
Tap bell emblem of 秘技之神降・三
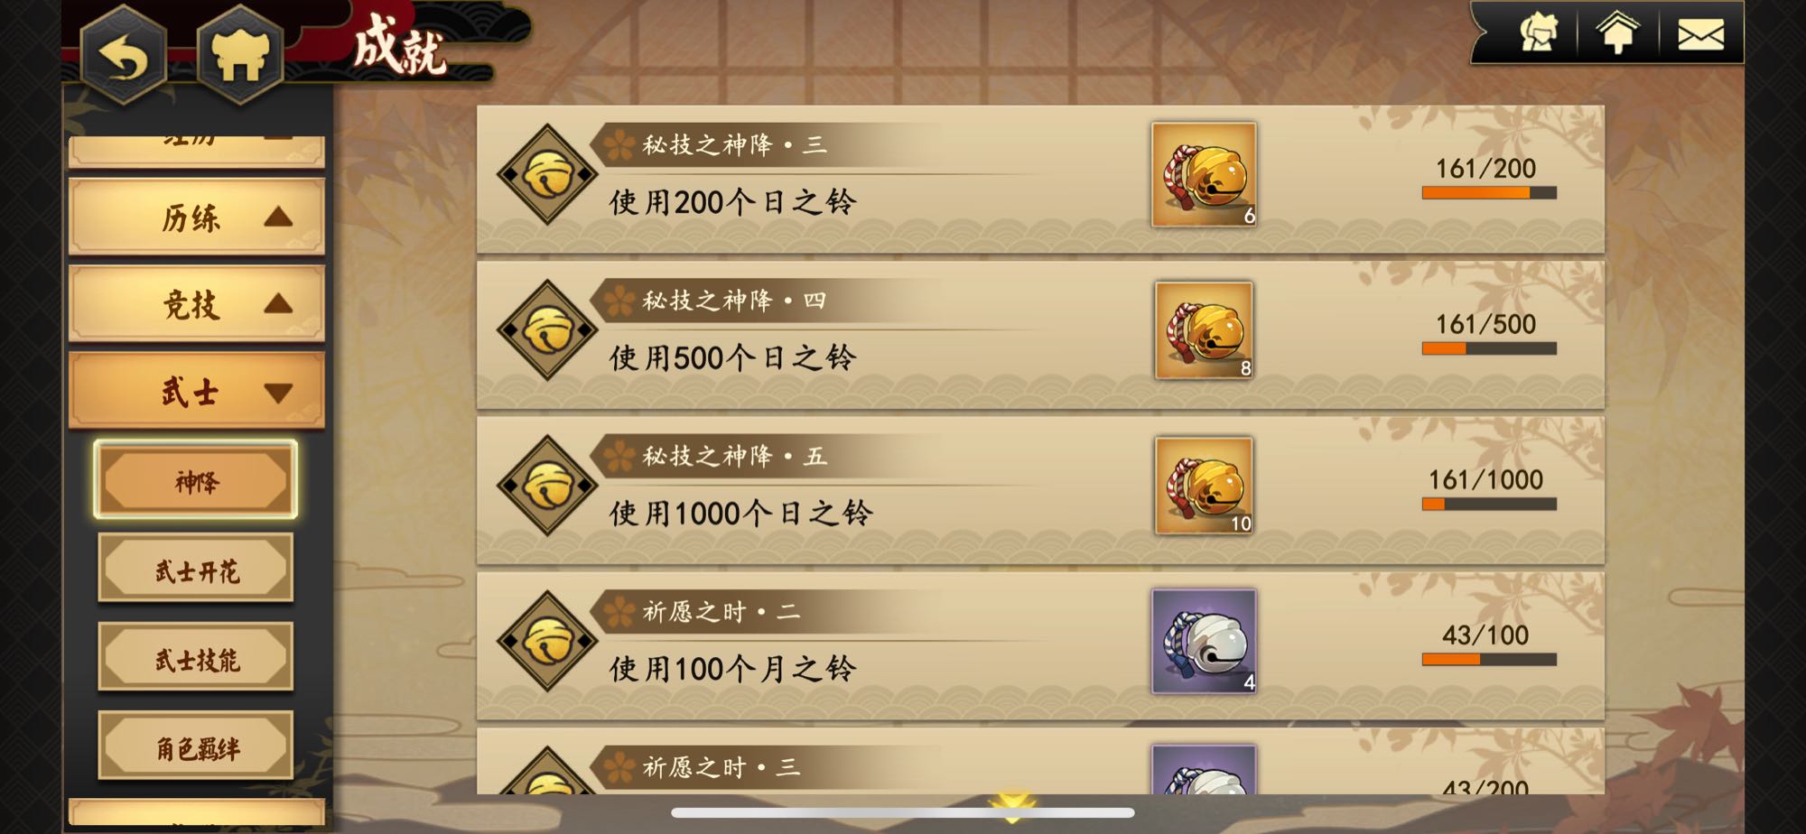(547, 175)
